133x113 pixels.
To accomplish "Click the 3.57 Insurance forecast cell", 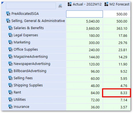I will click(117, 107).
